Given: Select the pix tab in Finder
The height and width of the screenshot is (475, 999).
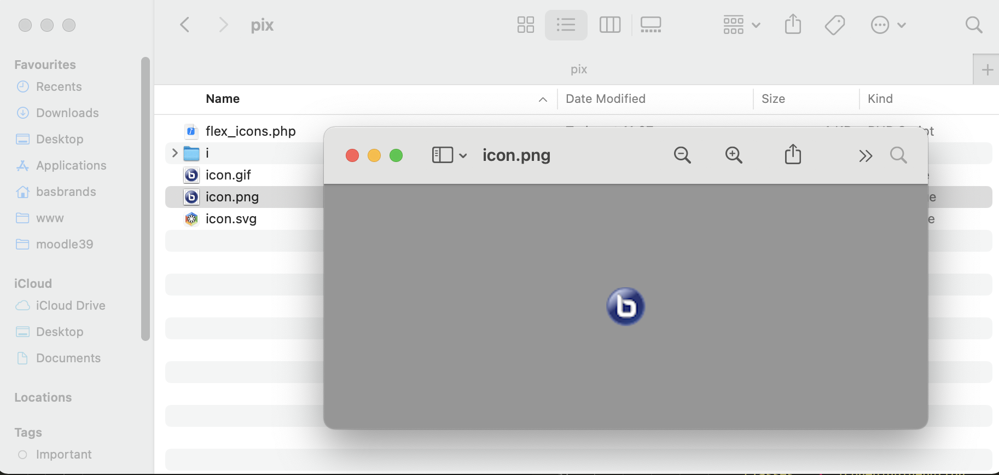Looking at the screenshot, I should pos(578,69).
